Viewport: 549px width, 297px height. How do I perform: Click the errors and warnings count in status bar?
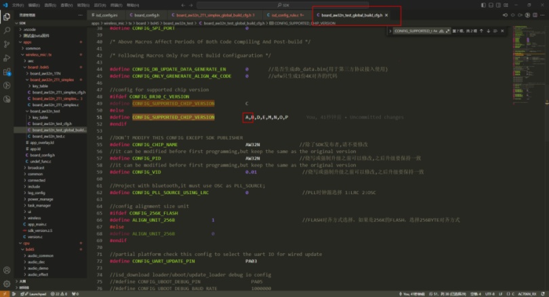click(x=59, y=294)
